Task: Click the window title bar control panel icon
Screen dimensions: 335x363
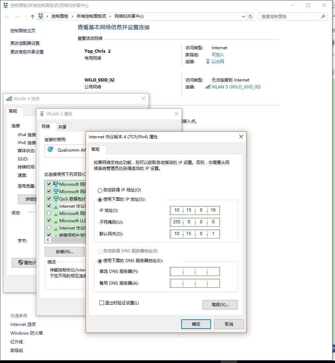Action: pyautogui.click(x=6, y=5)
